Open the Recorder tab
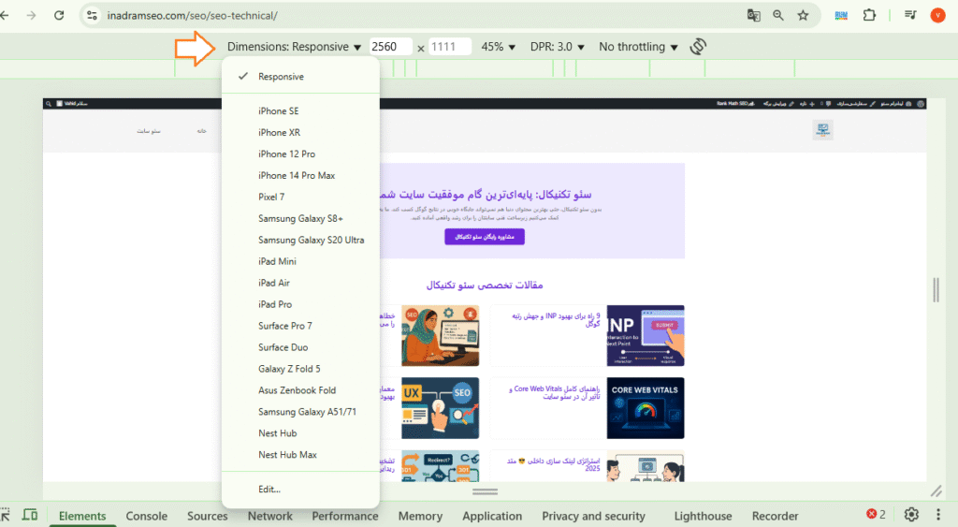958x527 pixels. tap(775, 516)
